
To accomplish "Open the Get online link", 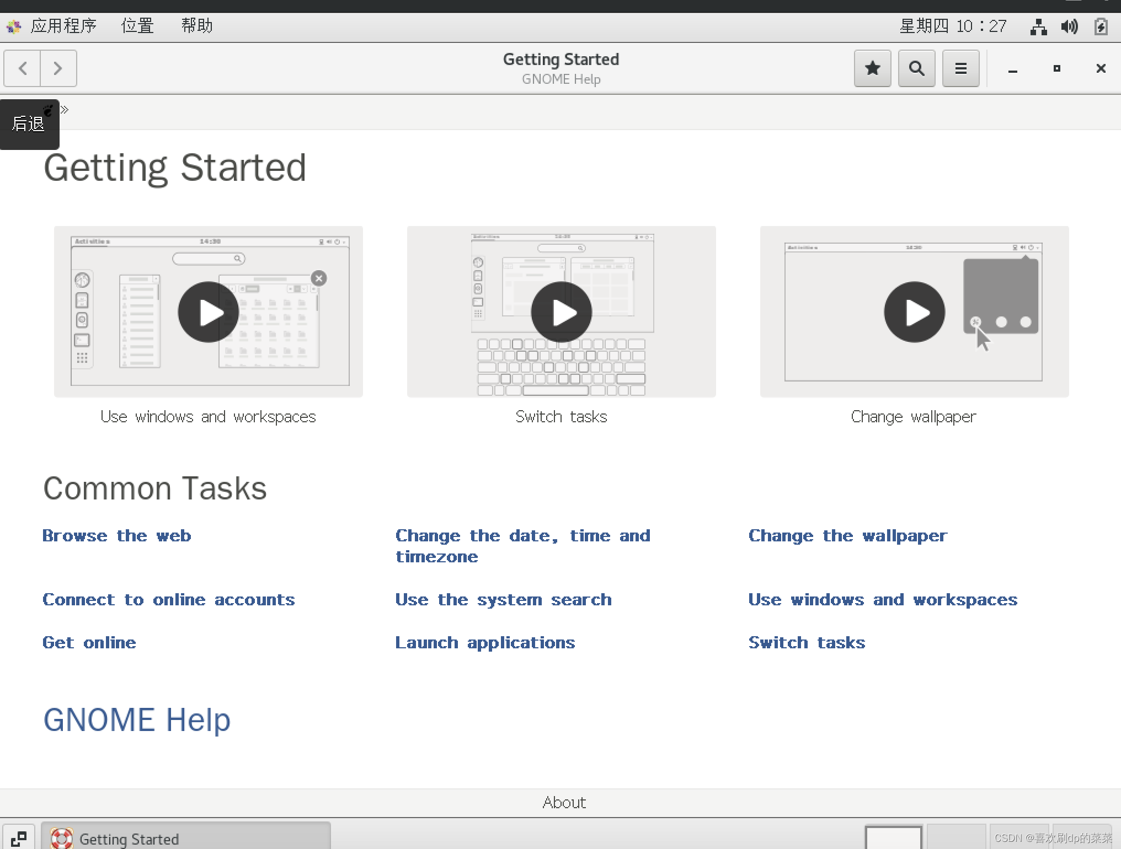I will point(89,642).
